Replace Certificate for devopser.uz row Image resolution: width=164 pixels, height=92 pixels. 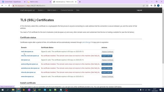(x=108, y=60)
